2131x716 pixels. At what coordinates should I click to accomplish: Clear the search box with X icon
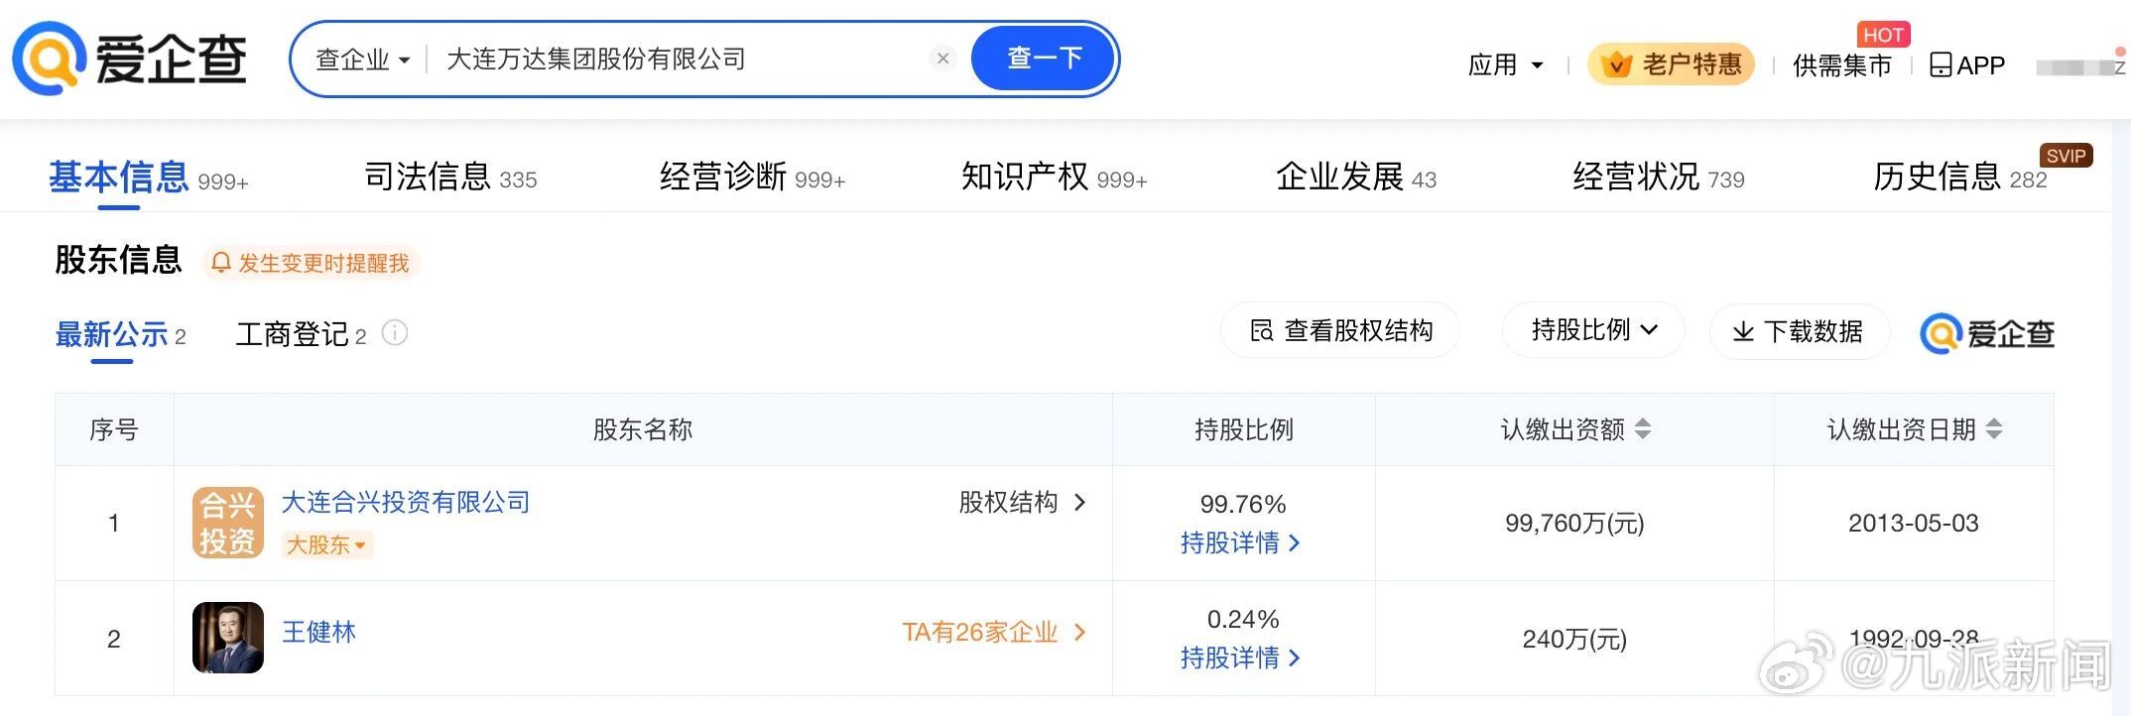pyautogui.click(x=942, y=59)
